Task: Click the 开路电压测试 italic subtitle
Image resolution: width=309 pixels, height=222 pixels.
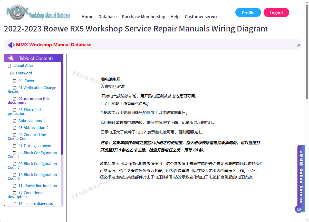Action: click(113, 86)
